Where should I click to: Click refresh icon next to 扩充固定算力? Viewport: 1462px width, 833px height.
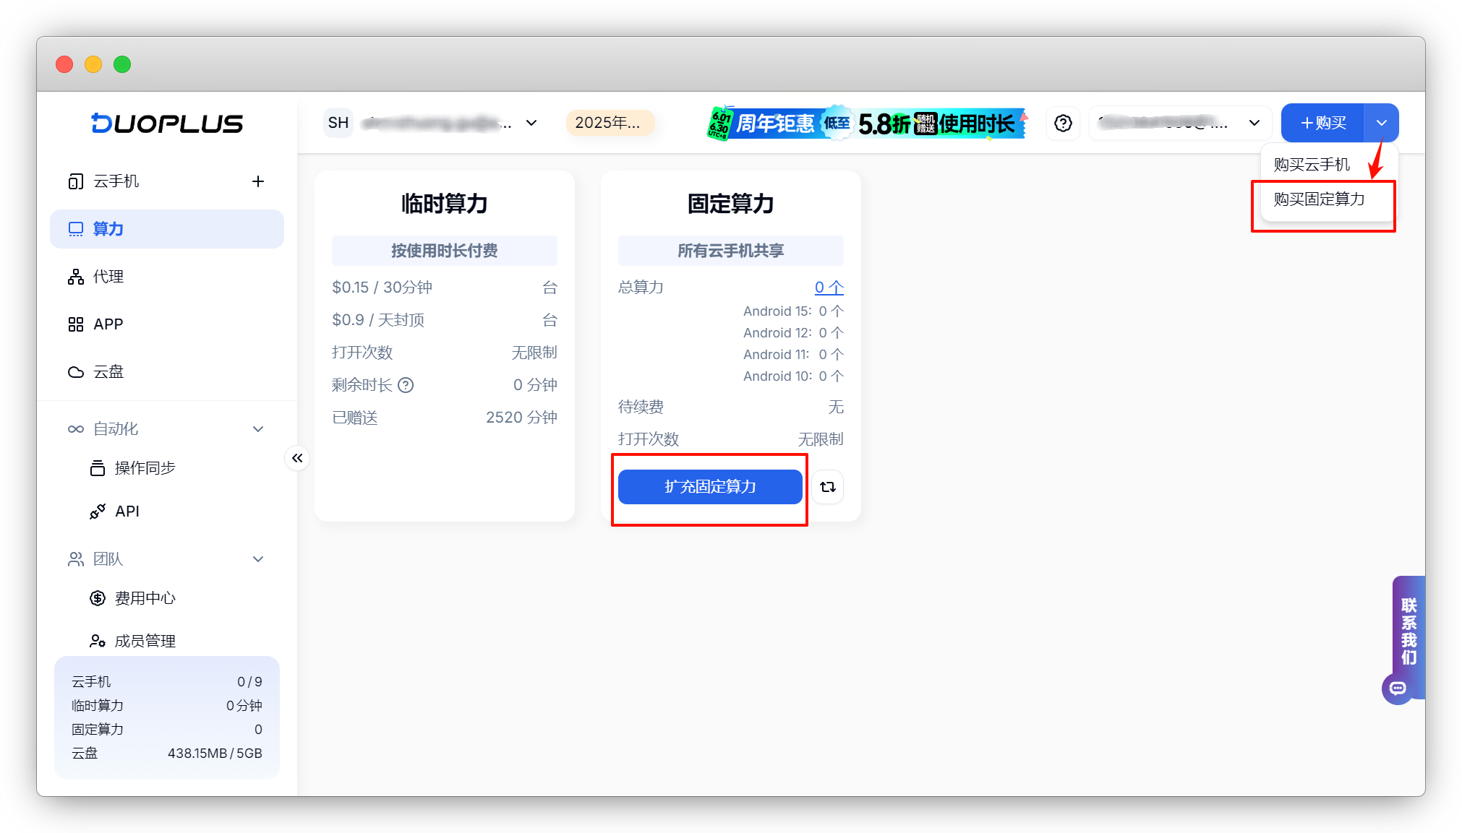(828, 487)
